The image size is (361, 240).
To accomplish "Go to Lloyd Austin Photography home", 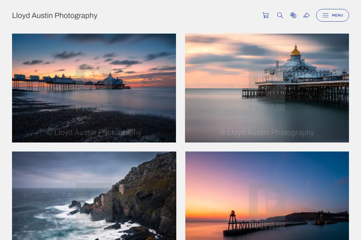I will [x=55, y=15].
